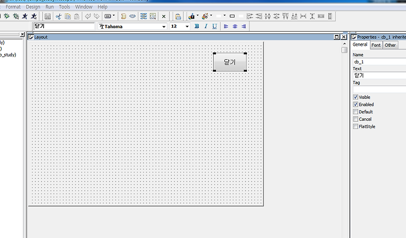
Task: Maximize the Layout pane
Action: [x=337, y=37]
